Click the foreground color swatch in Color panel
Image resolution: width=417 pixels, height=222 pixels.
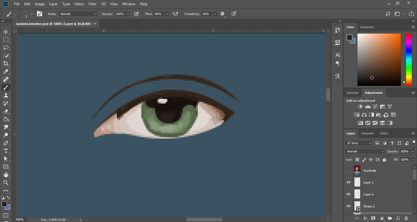click(350, 38)
